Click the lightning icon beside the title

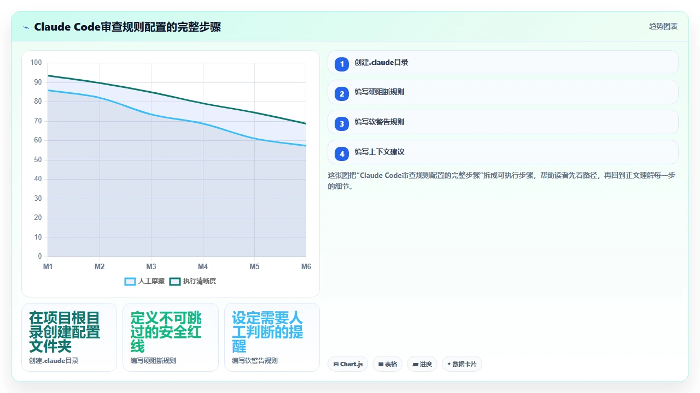point(26,27)
